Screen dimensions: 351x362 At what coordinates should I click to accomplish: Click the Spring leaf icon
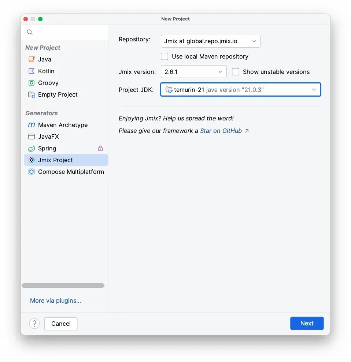[32, 148]
